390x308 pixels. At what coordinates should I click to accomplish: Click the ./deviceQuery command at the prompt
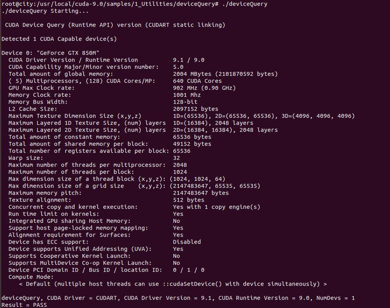coord(245,4)
